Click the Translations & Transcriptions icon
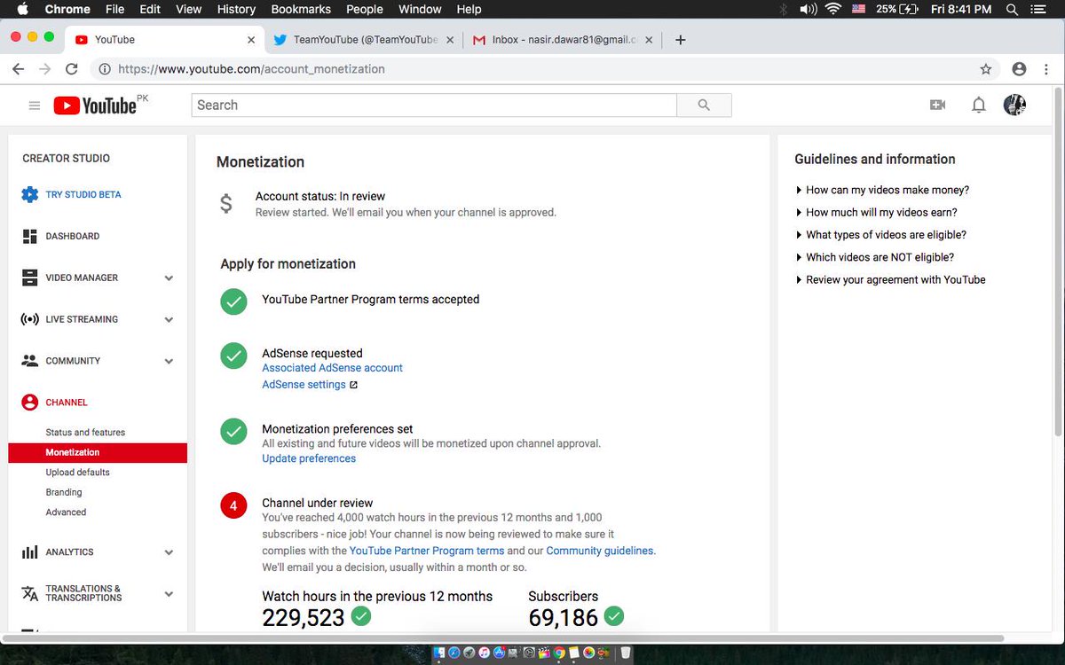 [x=30, y=593]
